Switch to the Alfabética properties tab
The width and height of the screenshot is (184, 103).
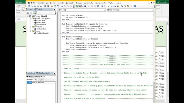coord(30,80)
